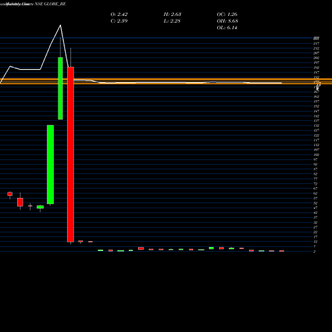Click the price axis label 142

tap(316, 116)
